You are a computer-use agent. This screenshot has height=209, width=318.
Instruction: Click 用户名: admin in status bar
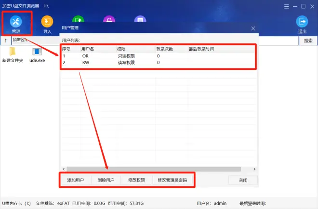point(212,203)
